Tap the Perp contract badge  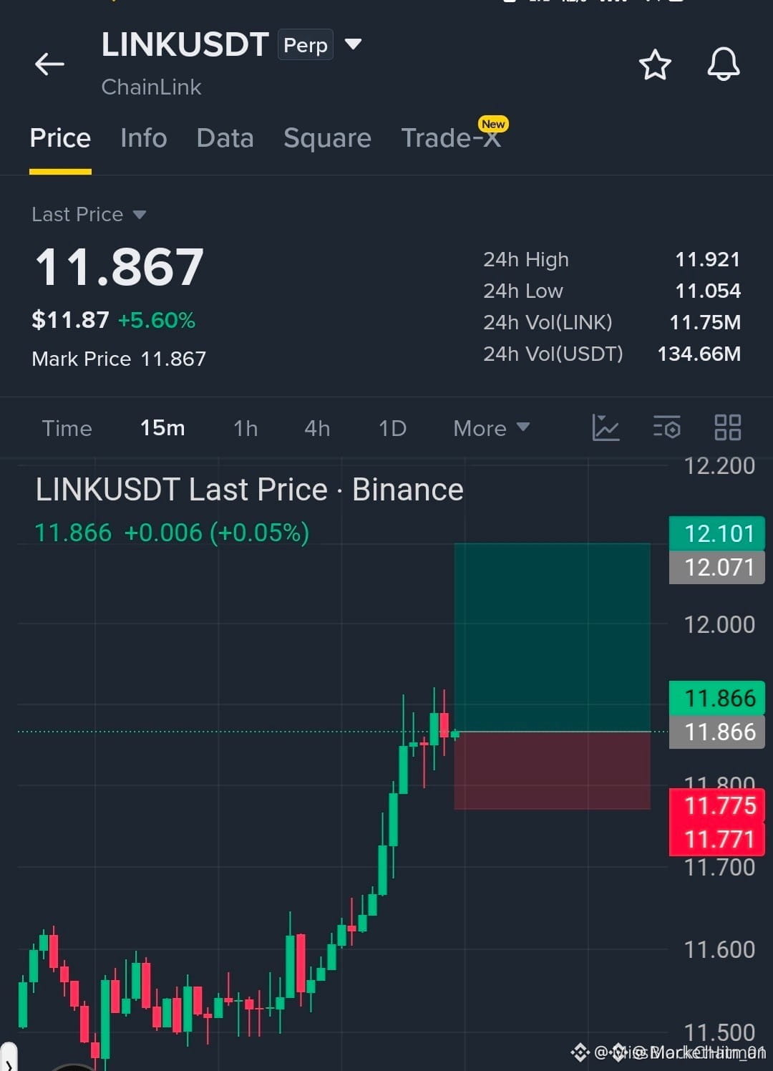306,44
